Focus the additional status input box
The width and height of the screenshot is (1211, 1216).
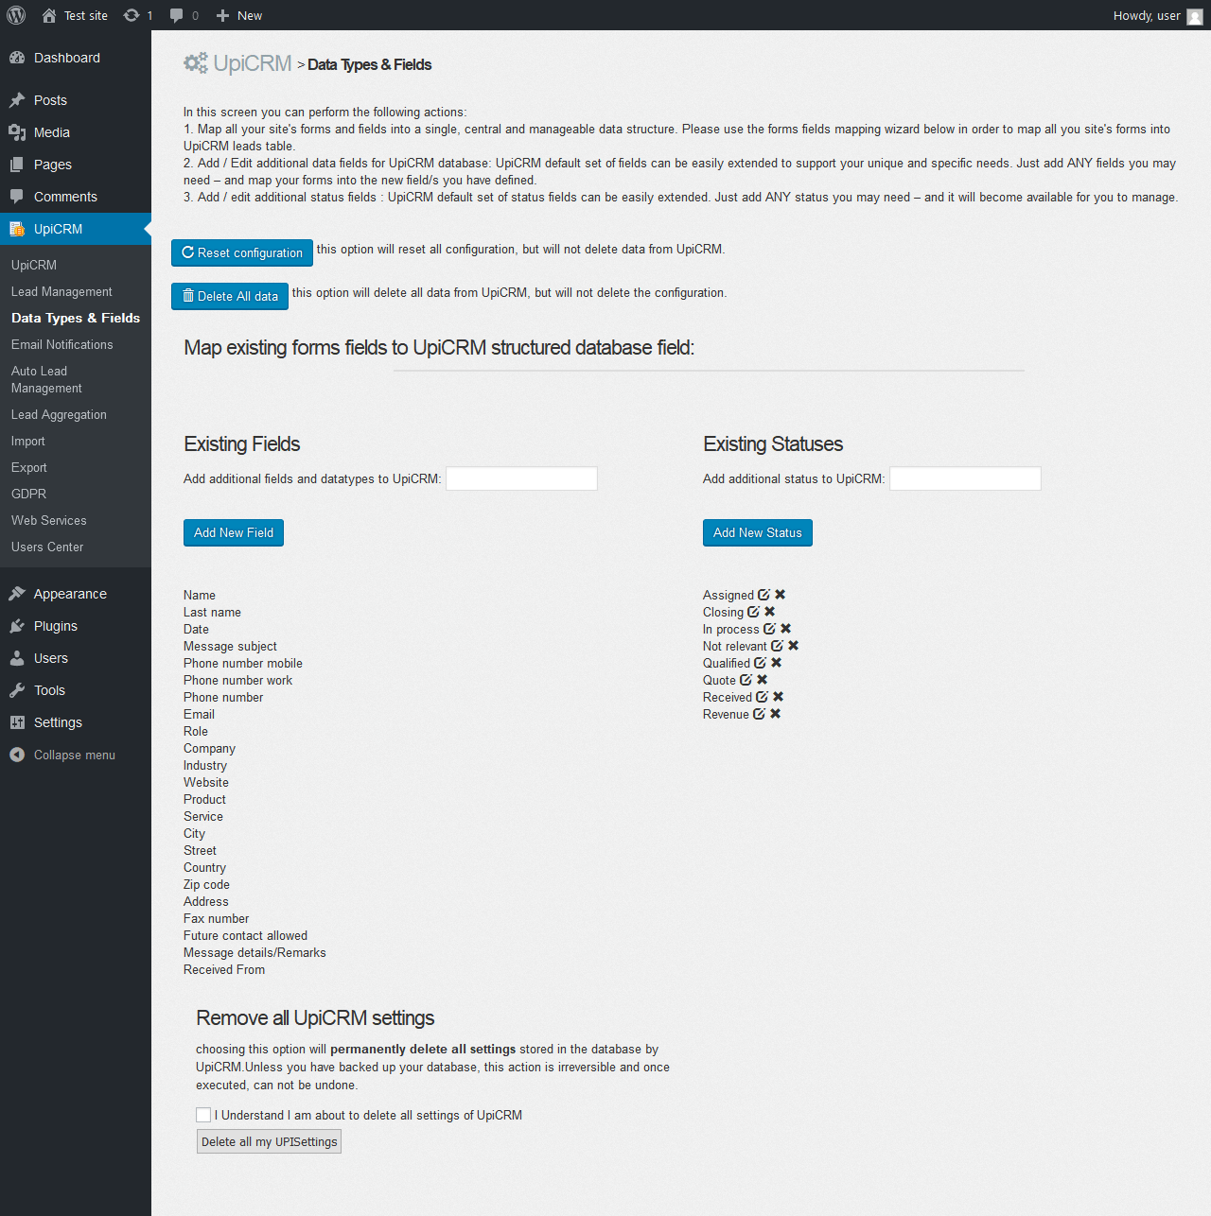[965, 478]
